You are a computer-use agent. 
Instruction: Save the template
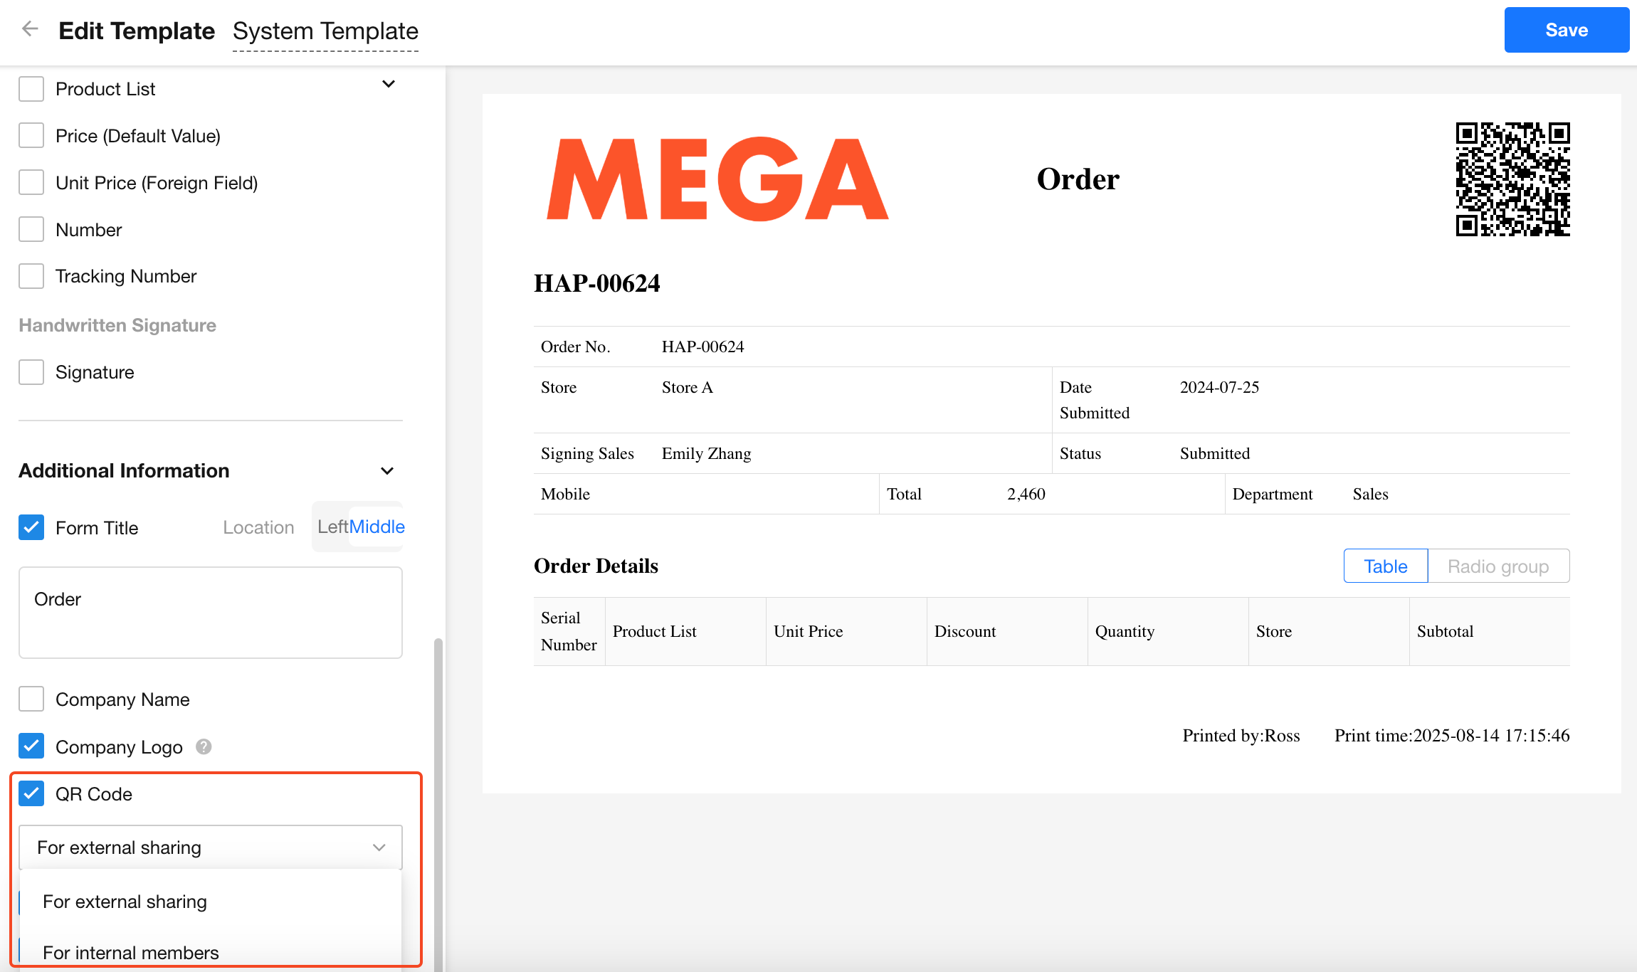click(1566, 30)
